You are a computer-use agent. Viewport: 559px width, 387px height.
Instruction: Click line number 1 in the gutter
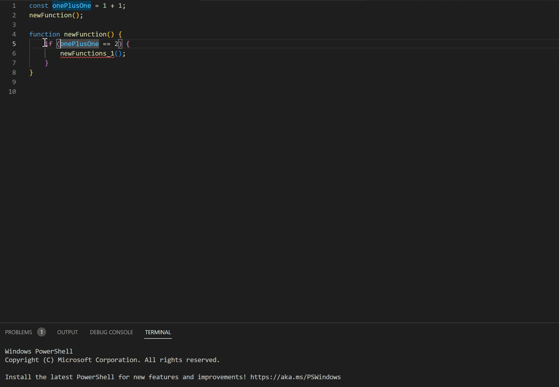point(14,6)
